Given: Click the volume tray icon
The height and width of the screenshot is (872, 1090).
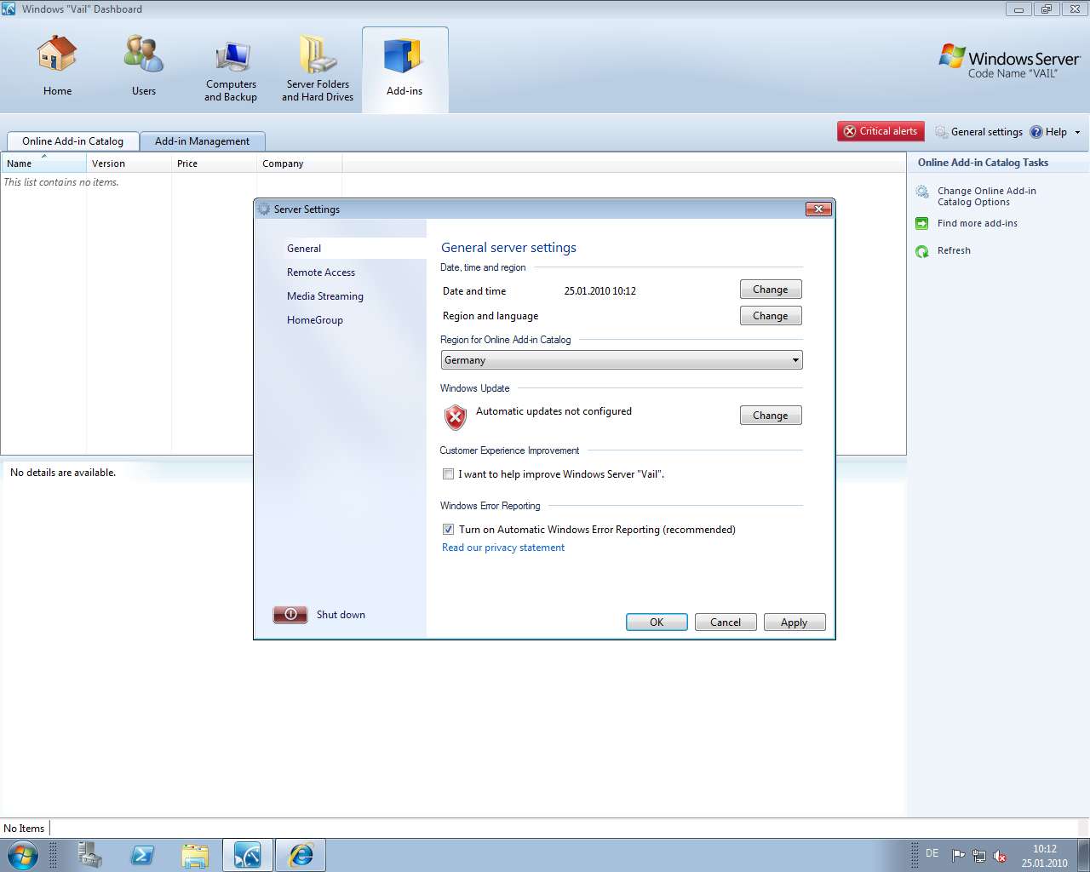Looking at the screenshot, I should tap(1000, 856).
